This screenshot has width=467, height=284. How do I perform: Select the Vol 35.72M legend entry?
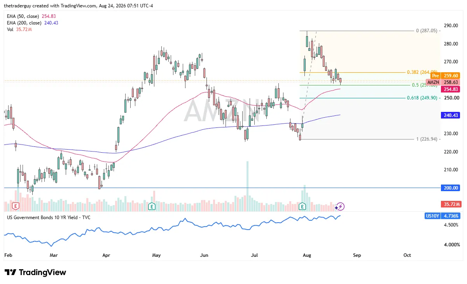19,30
